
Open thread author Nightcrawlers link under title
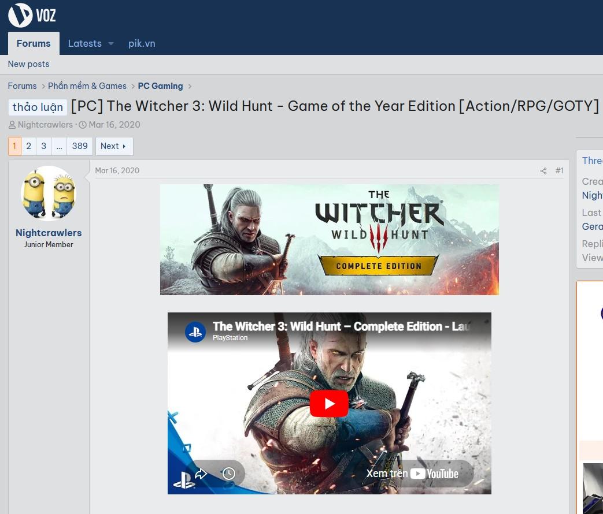pos(45,125)
